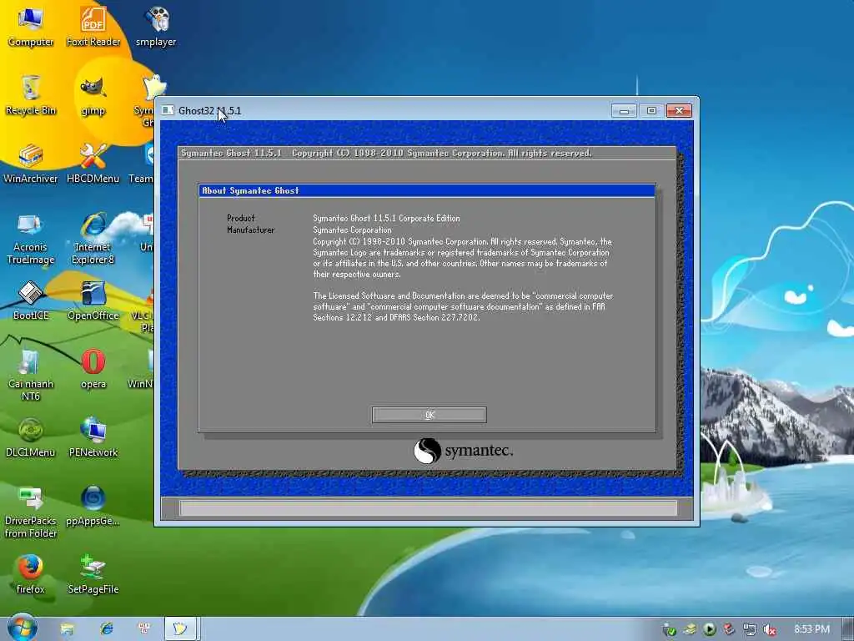This screenshot has width=854, height=641.
Task: Click OK in About Symantec Ghost dialog
Action: click(x=430, y=415)
